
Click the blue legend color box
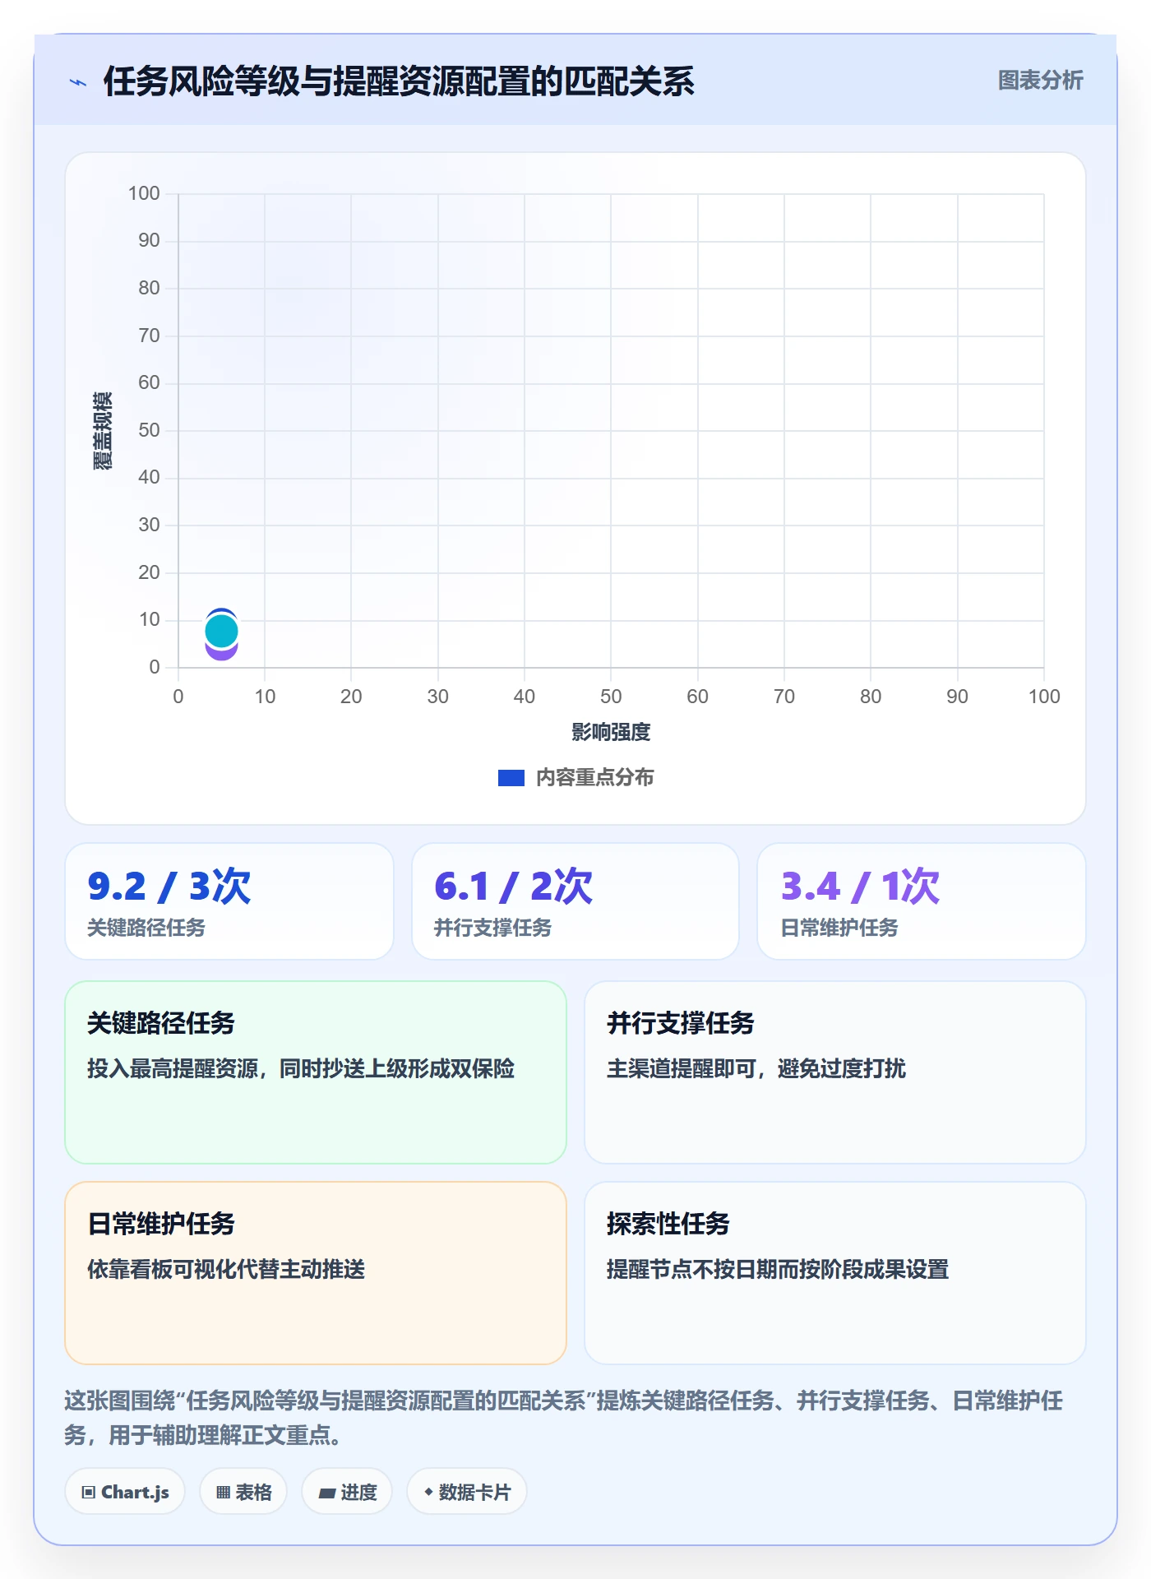pos(511,777)
